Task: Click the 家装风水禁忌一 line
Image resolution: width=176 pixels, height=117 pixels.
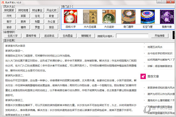Action: pyautogui.click(x=14, y=51)
